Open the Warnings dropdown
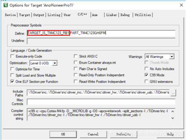186x140 pixels. point(159,57)
